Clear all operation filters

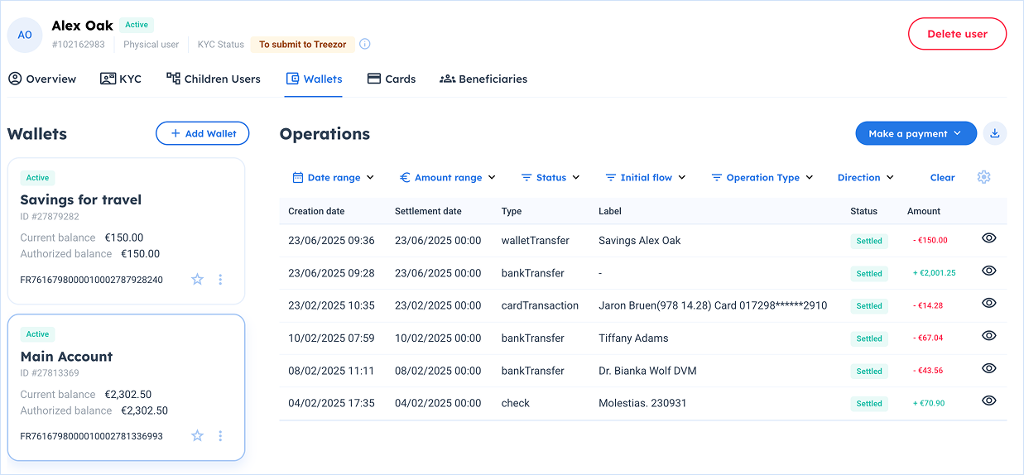[x=942, y=177]
